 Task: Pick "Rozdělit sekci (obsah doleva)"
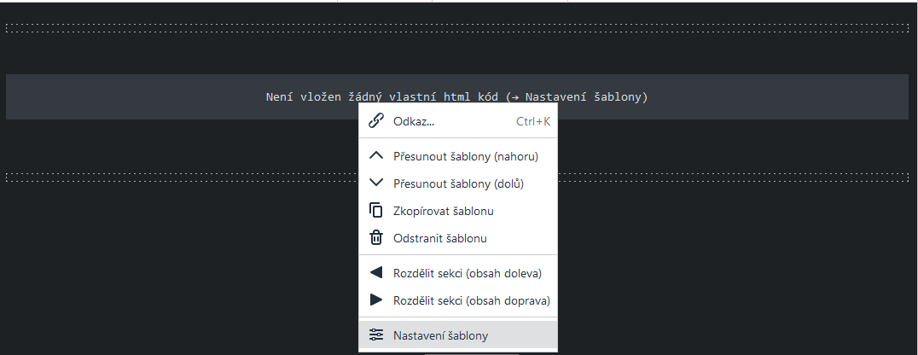468,273
